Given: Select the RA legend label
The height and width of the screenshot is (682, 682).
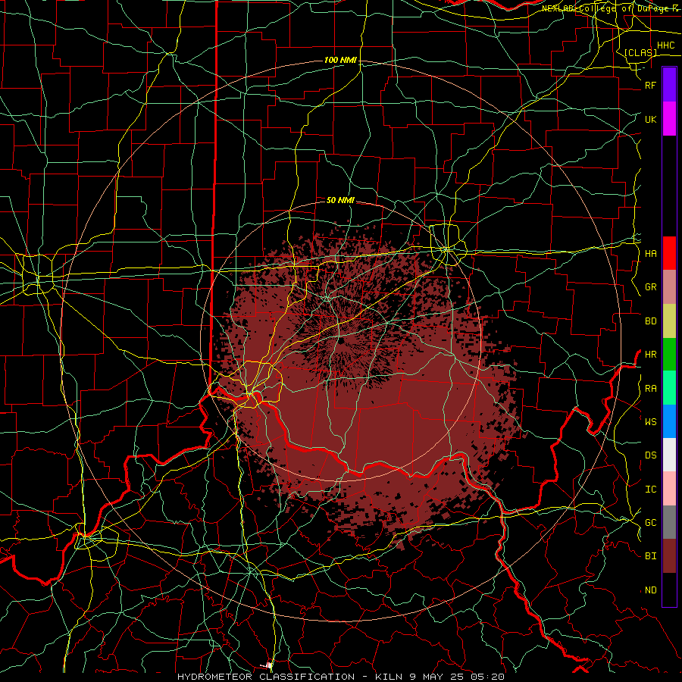Looking at the screenshot, I should [651, 389].
